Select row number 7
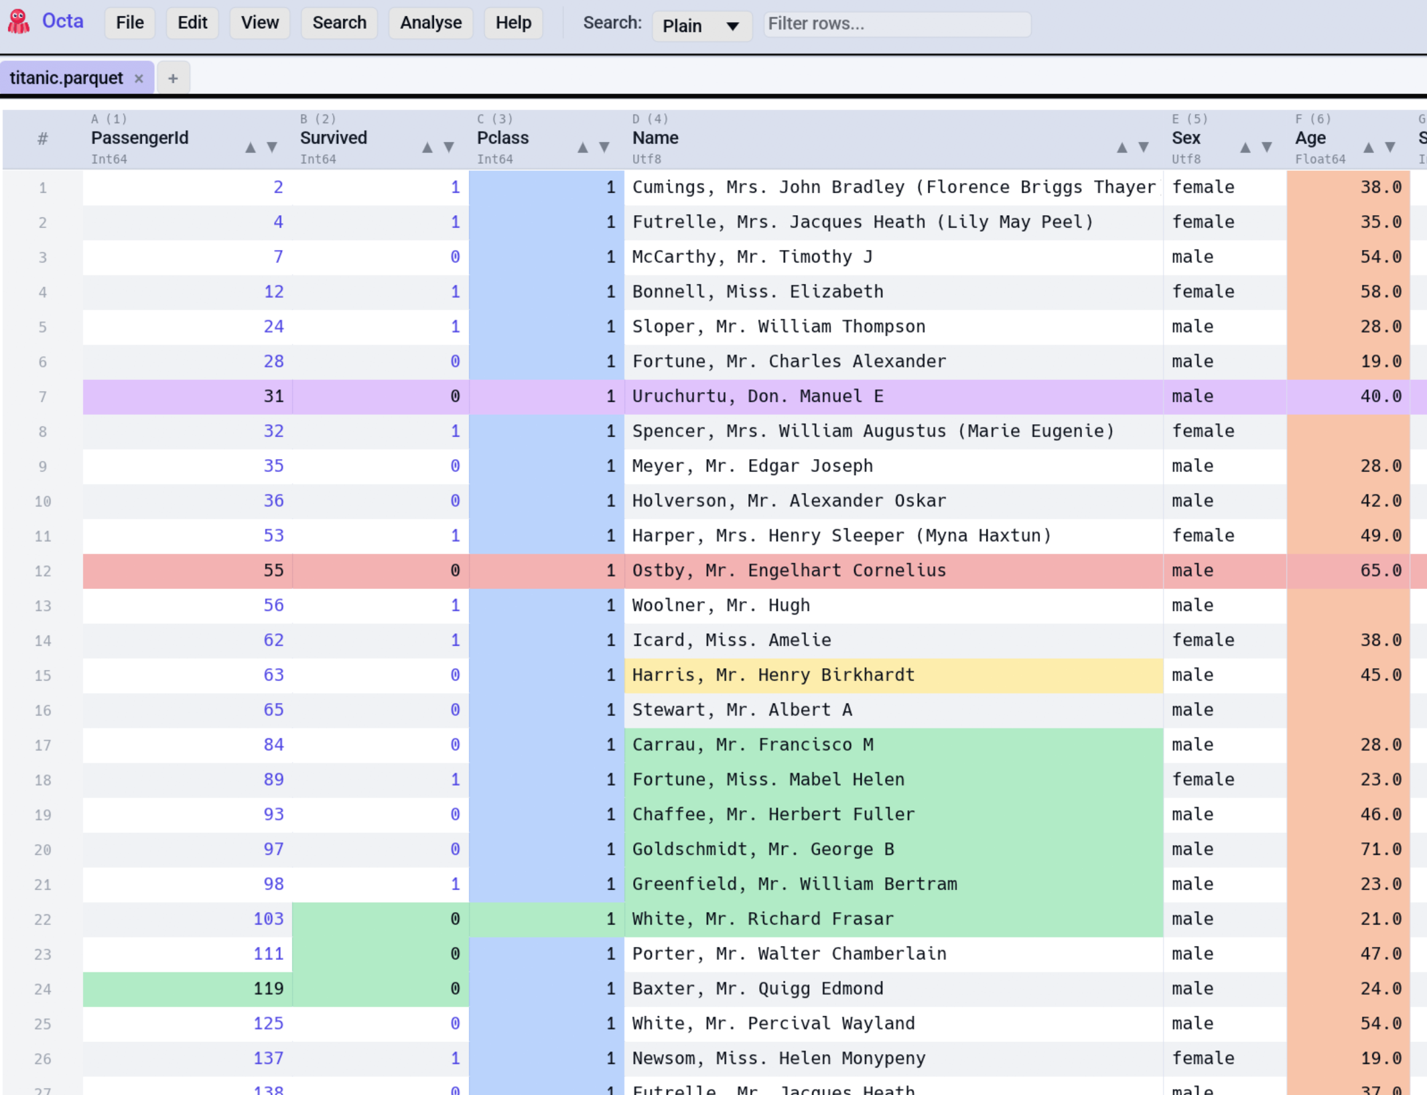The image size is (1427, 1095). (43, 397)
